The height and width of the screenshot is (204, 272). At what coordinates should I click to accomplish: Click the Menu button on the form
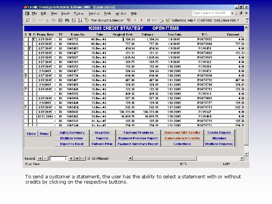[44, 134]
